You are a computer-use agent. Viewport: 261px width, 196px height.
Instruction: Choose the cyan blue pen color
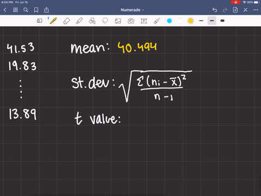(169, 21)
